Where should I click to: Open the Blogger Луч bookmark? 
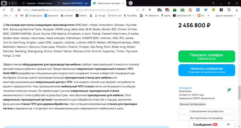pyautogui.click(x=201, y=15)
